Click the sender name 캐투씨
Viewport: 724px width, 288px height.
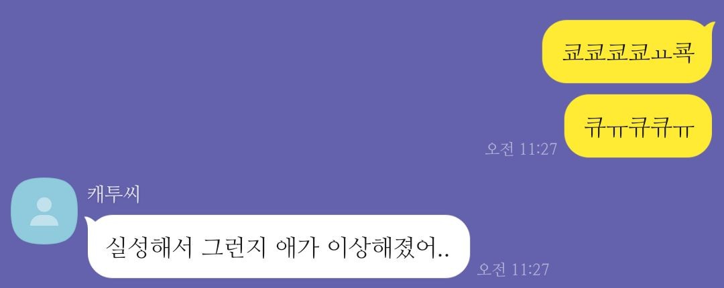[x=113, y=194]
